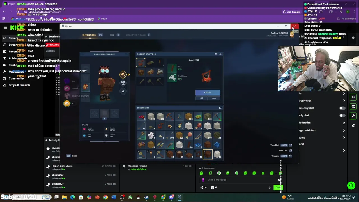Click the browser back arrow
The height and width of the screenshot is (202, 359).
tap(4, 12)
